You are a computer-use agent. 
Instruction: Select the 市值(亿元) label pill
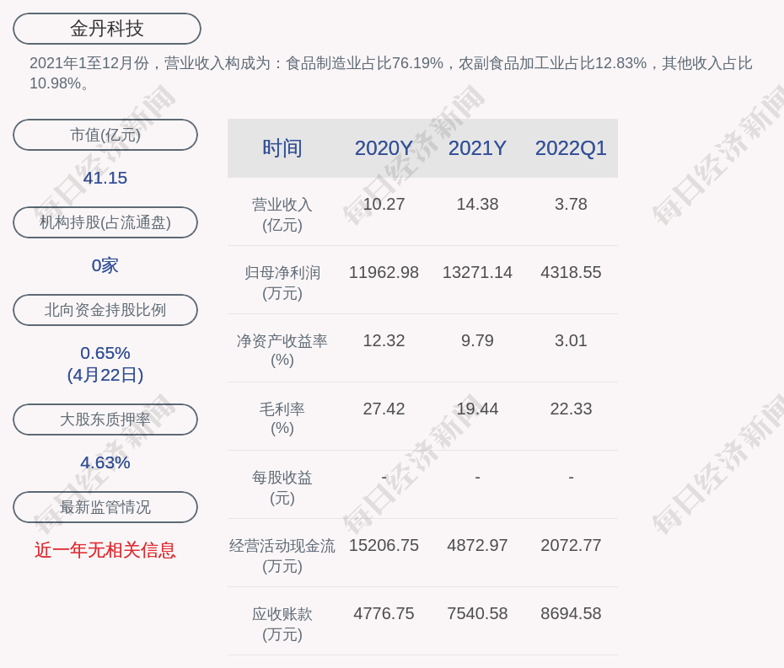click(x=105, y=135)
